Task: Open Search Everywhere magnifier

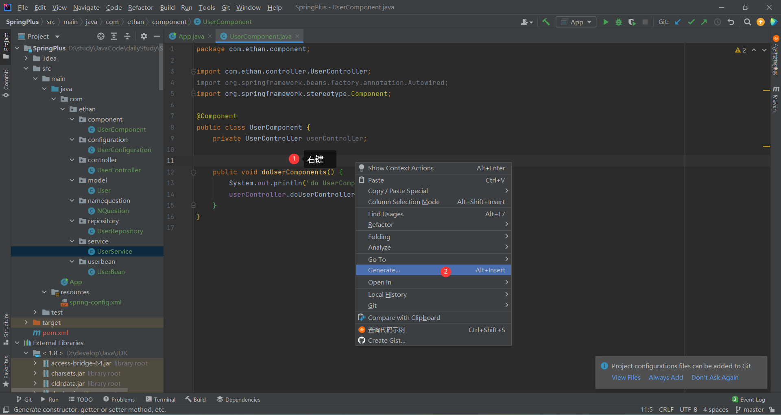Action: pyautogui.click(x=747, y=22)
